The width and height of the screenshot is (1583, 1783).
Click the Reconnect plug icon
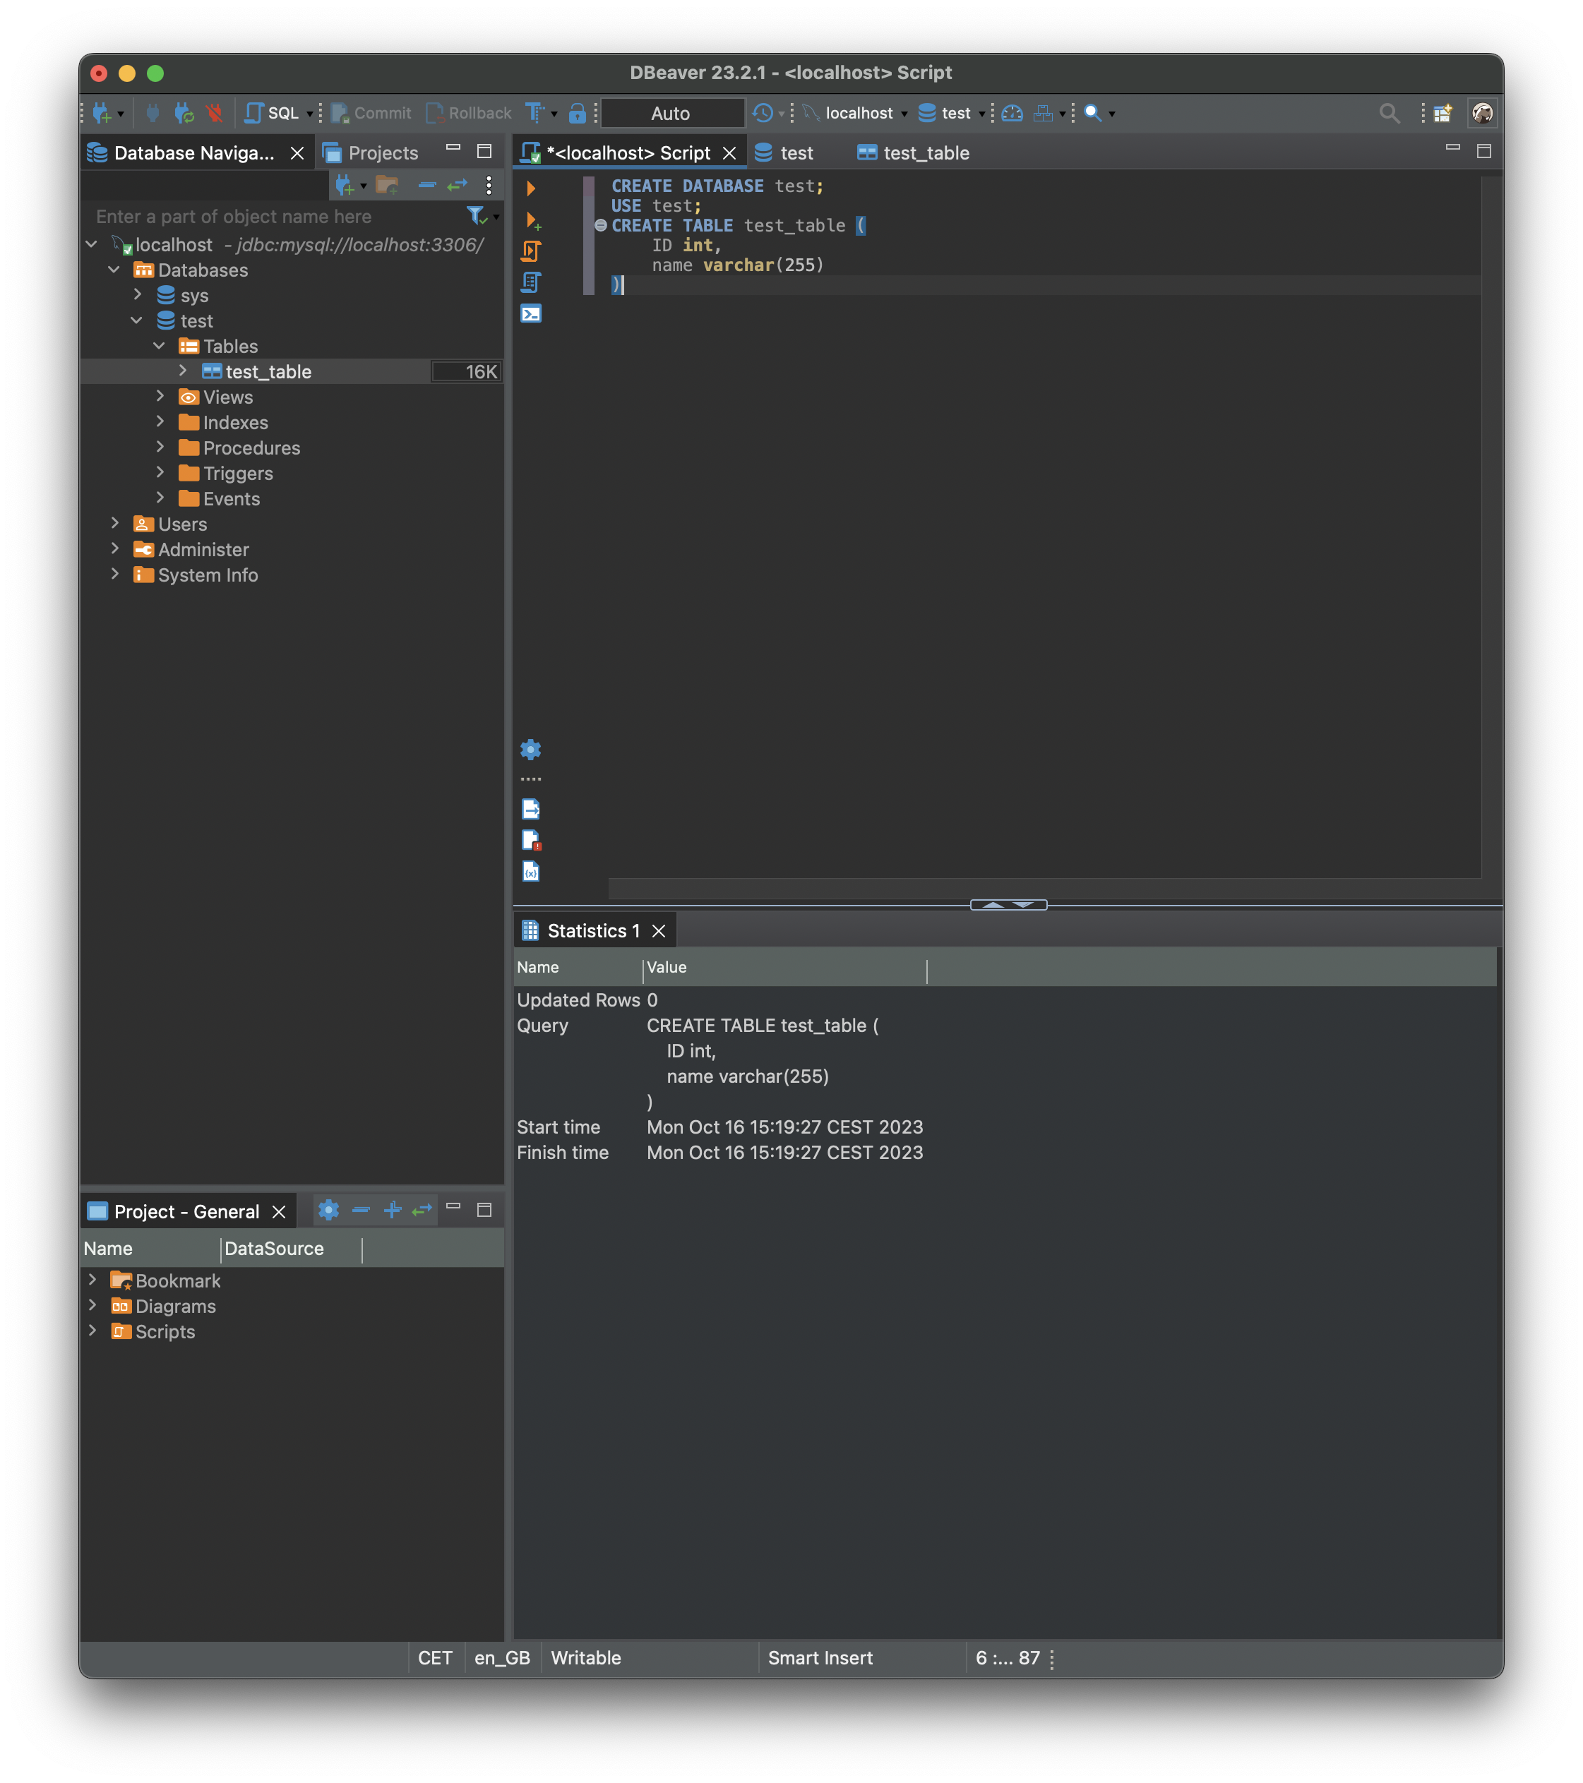tap(184, 114)
